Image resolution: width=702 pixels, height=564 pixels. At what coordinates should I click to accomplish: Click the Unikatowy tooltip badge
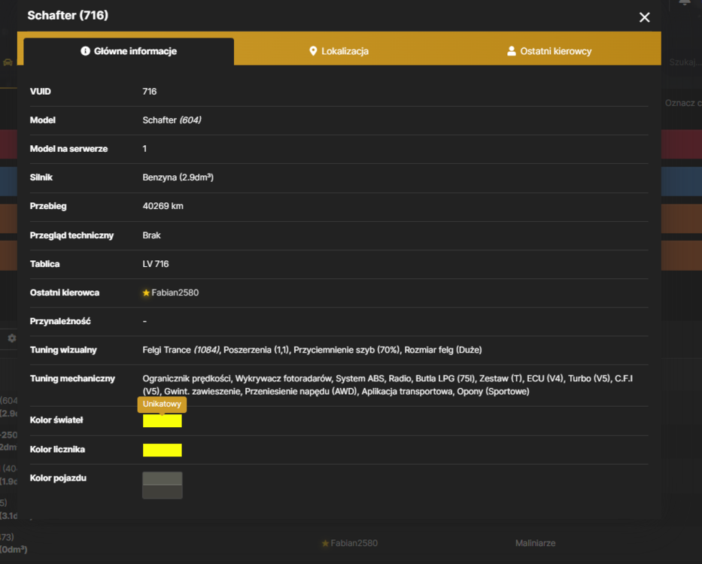[162, 405]
